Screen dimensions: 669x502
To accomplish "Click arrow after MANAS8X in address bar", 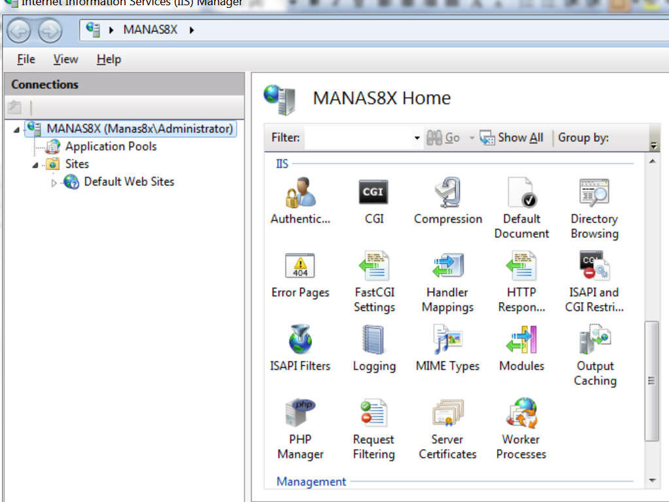I will click(192, 30).
